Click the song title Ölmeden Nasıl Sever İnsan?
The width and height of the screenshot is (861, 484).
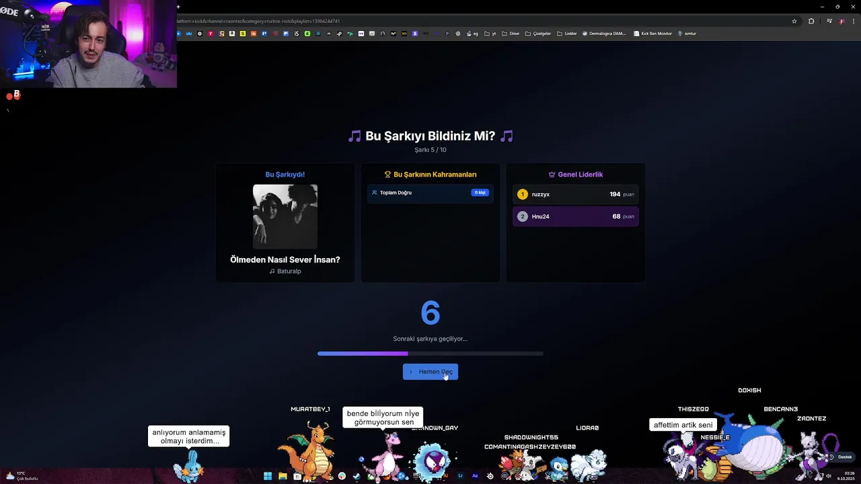click(285, 259)
